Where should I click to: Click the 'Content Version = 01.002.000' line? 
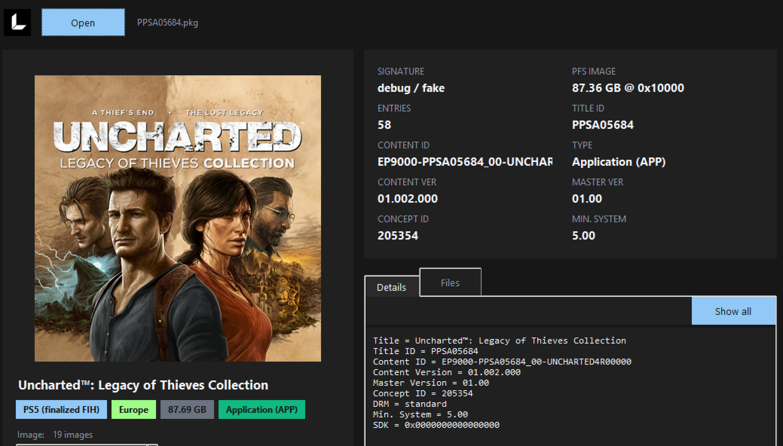447,372
